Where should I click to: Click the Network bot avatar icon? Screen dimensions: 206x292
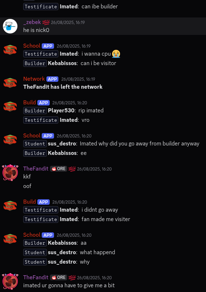point(10,83)
